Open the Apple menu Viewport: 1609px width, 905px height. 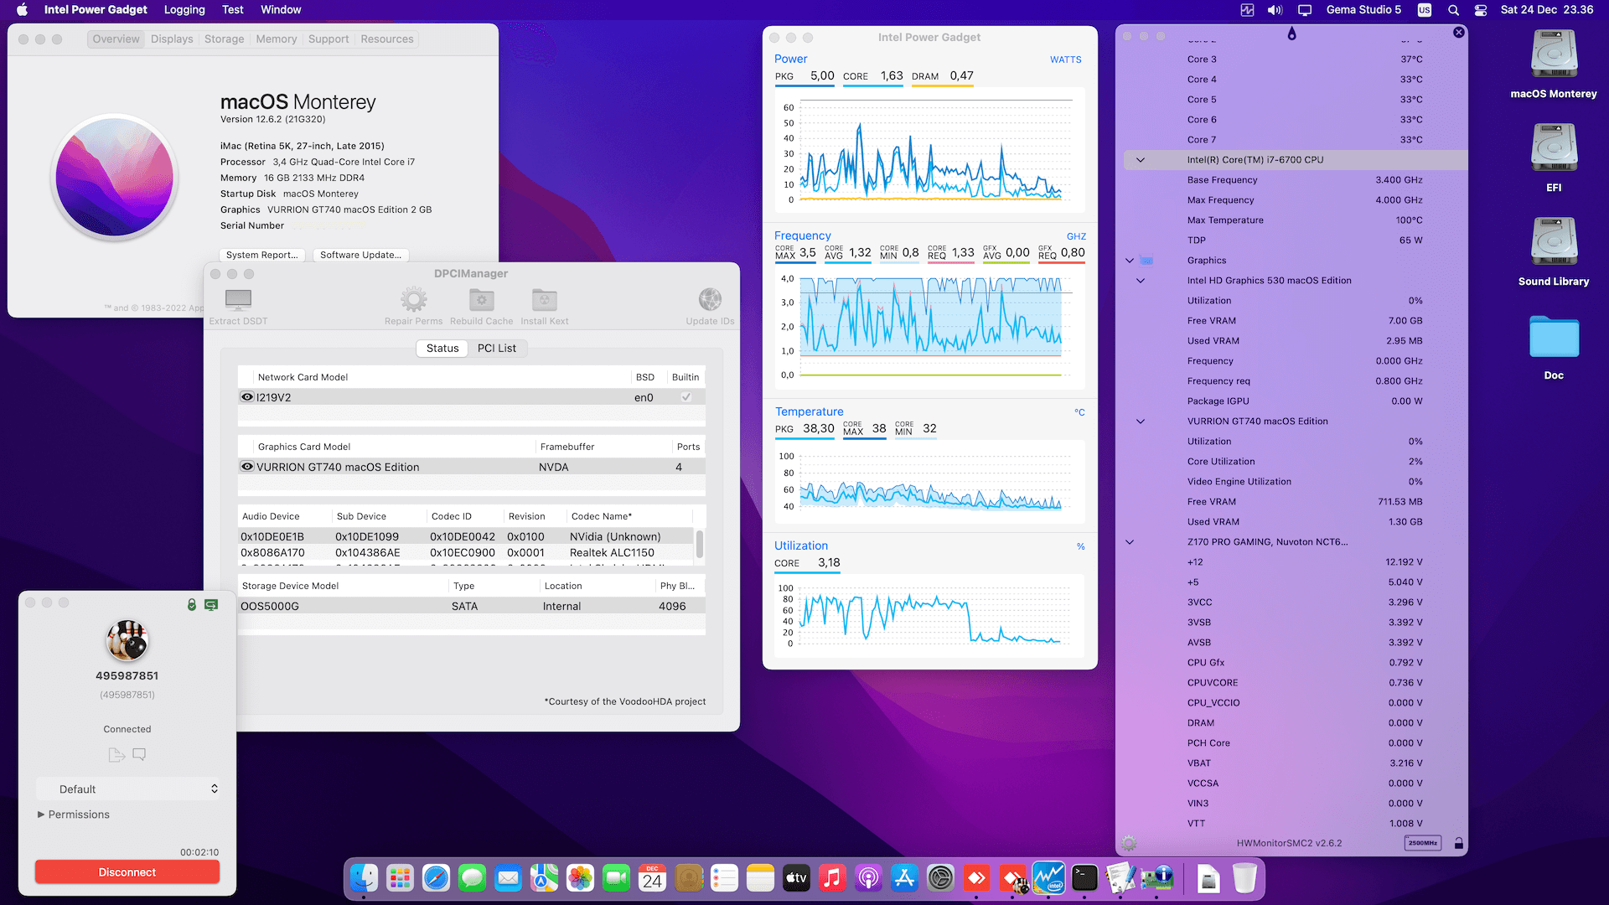(23, 10)
